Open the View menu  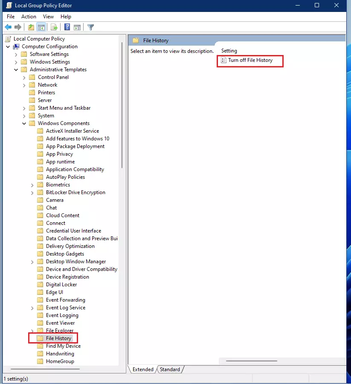[x=48, y=16]
